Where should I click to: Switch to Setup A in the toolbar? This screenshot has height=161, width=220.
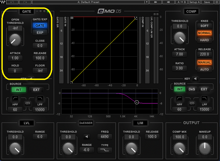coord(195,2)
